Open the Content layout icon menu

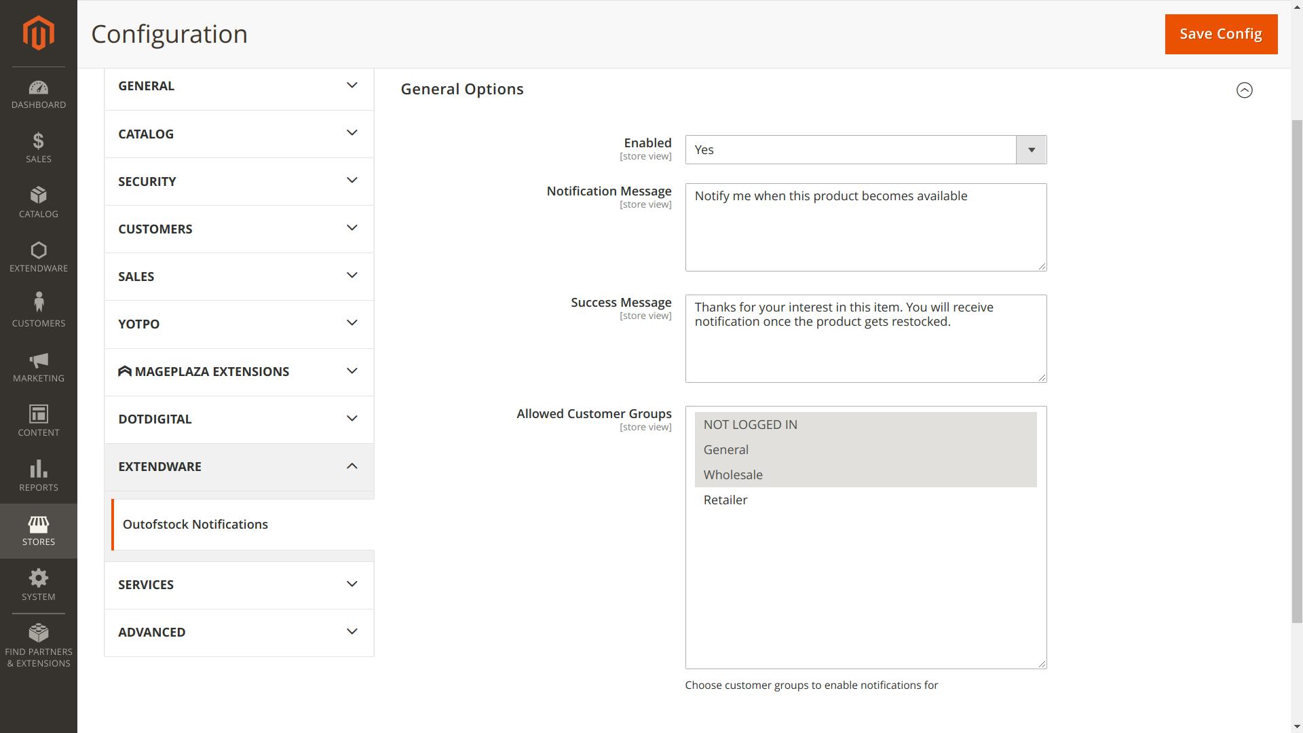(x=38, y=421)
